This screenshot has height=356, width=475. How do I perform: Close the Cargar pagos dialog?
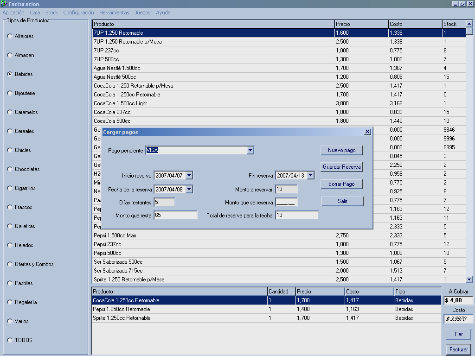pyautogui.click(x=367, y=132)
